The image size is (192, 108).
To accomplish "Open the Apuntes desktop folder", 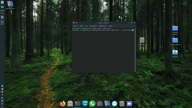I will click(x=175, y=53).
